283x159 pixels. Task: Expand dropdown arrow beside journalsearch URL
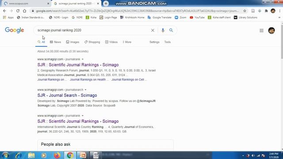85,90
